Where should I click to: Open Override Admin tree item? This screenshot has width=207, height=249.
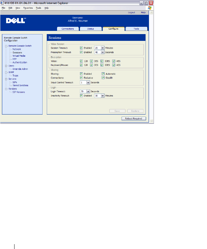(20, 69)
